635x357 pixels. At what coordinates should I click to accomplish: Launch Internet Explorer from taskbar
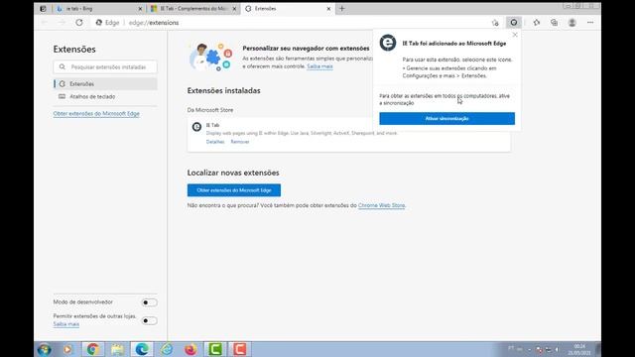point(167,349)
